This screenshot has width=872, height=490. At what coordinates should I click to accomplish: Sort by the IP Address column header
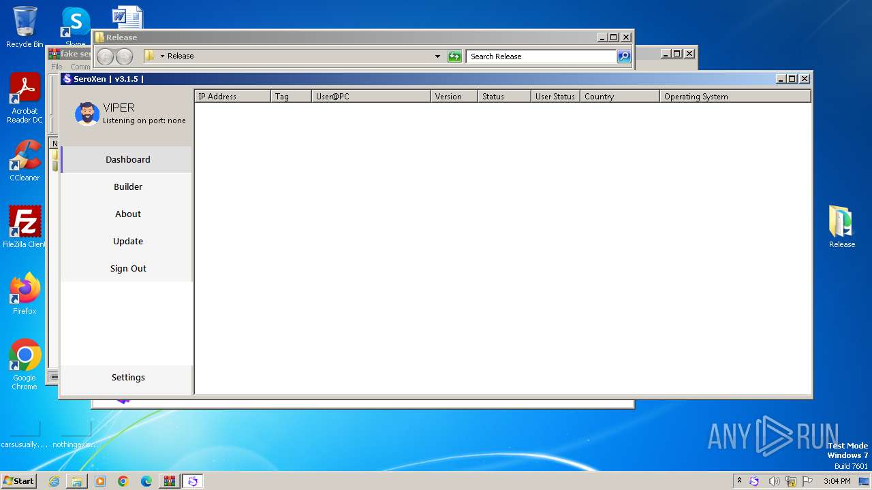[x=232, y=97]
